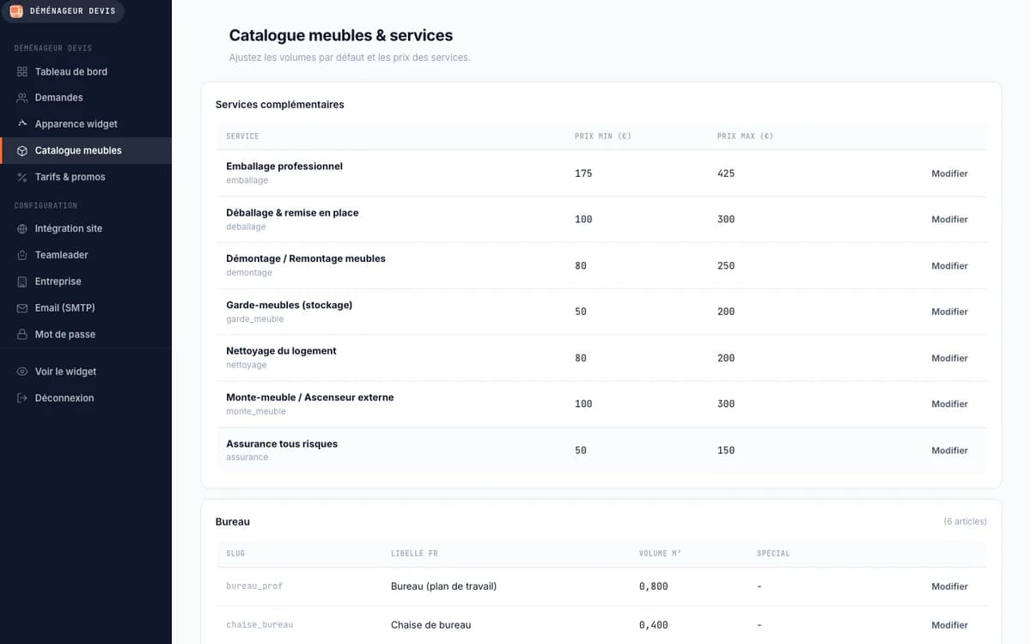This screenshot has height=644, width=1031.
Task: Click the Voir le widget eye icon
Action: tap(22, 372)
